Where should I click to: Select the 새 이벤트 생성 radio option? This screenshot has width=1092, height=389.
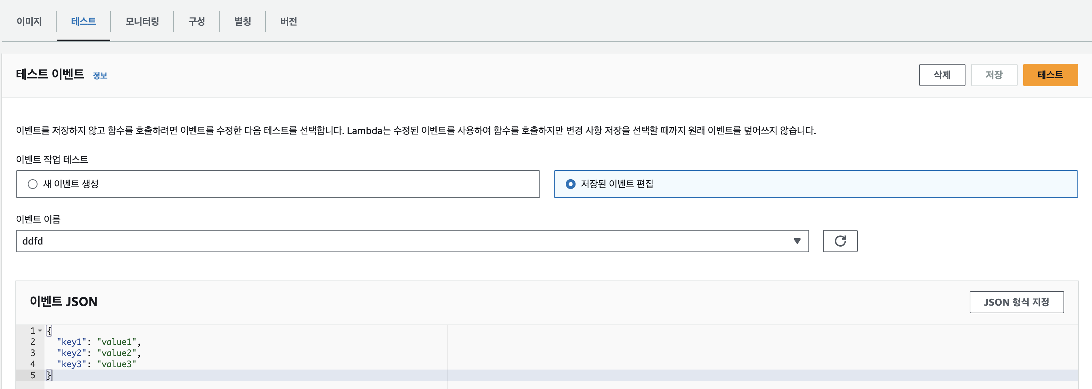[33, 184]
